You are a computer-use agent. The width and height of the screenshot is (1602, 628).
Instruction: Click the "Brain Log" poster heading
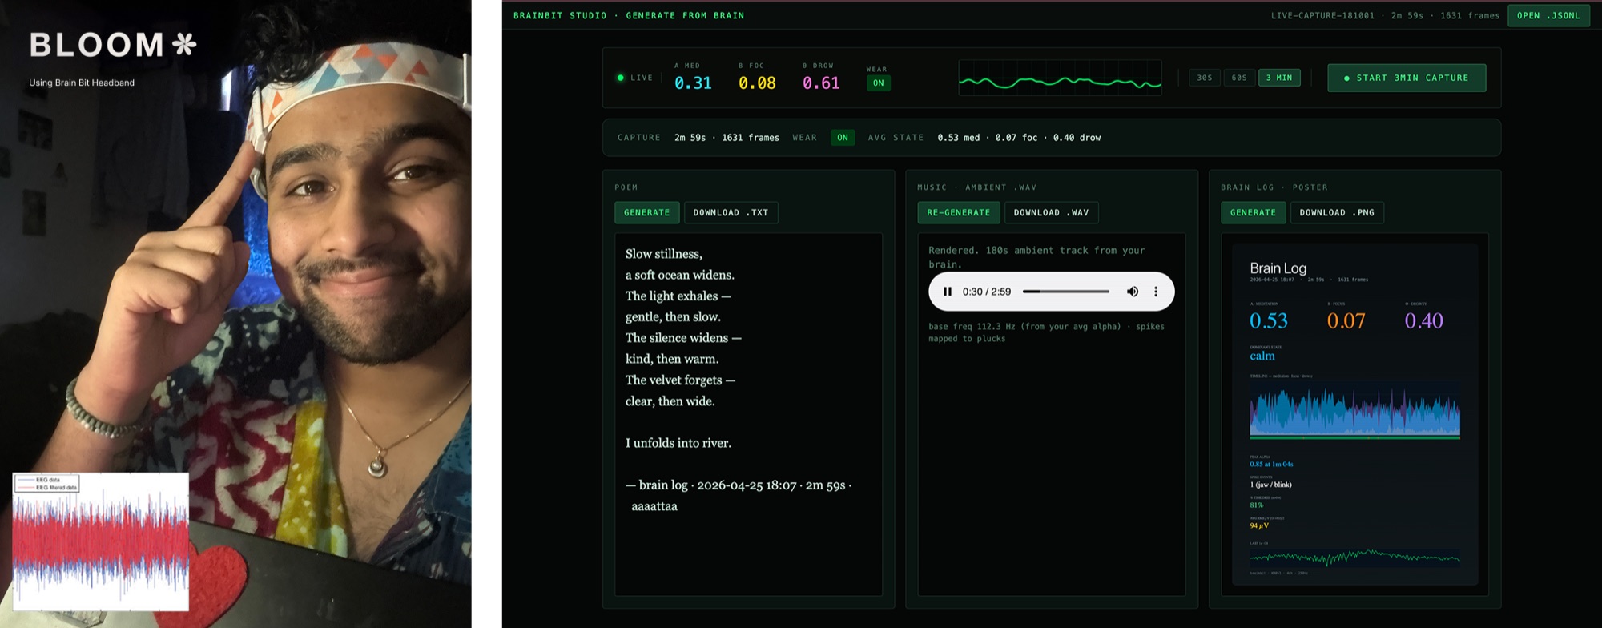click(x=1278, y=268)
